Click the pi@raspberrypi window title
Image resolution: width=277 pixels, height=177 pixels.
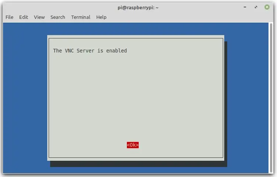point(138,8)
